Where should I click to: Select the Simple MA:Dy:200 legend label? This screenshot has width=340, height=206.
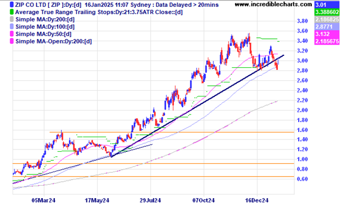click(45, 20)
